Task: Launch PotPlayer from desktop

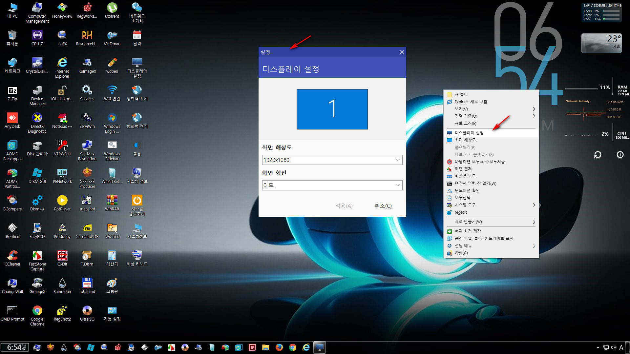Action: click(x=62, y=203)
